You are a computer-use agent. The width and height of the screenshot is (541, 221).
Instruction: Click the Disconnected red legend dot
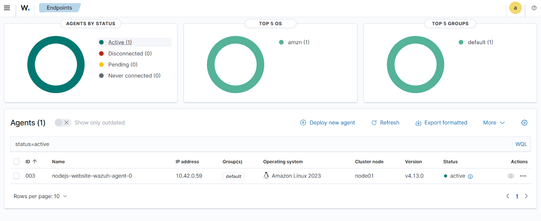click(x=101, y=54)
